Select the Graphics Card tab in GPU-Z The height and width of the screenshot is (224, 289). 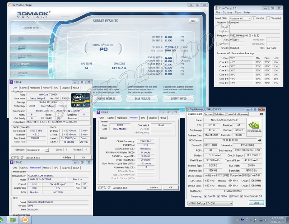coord(195,114)
